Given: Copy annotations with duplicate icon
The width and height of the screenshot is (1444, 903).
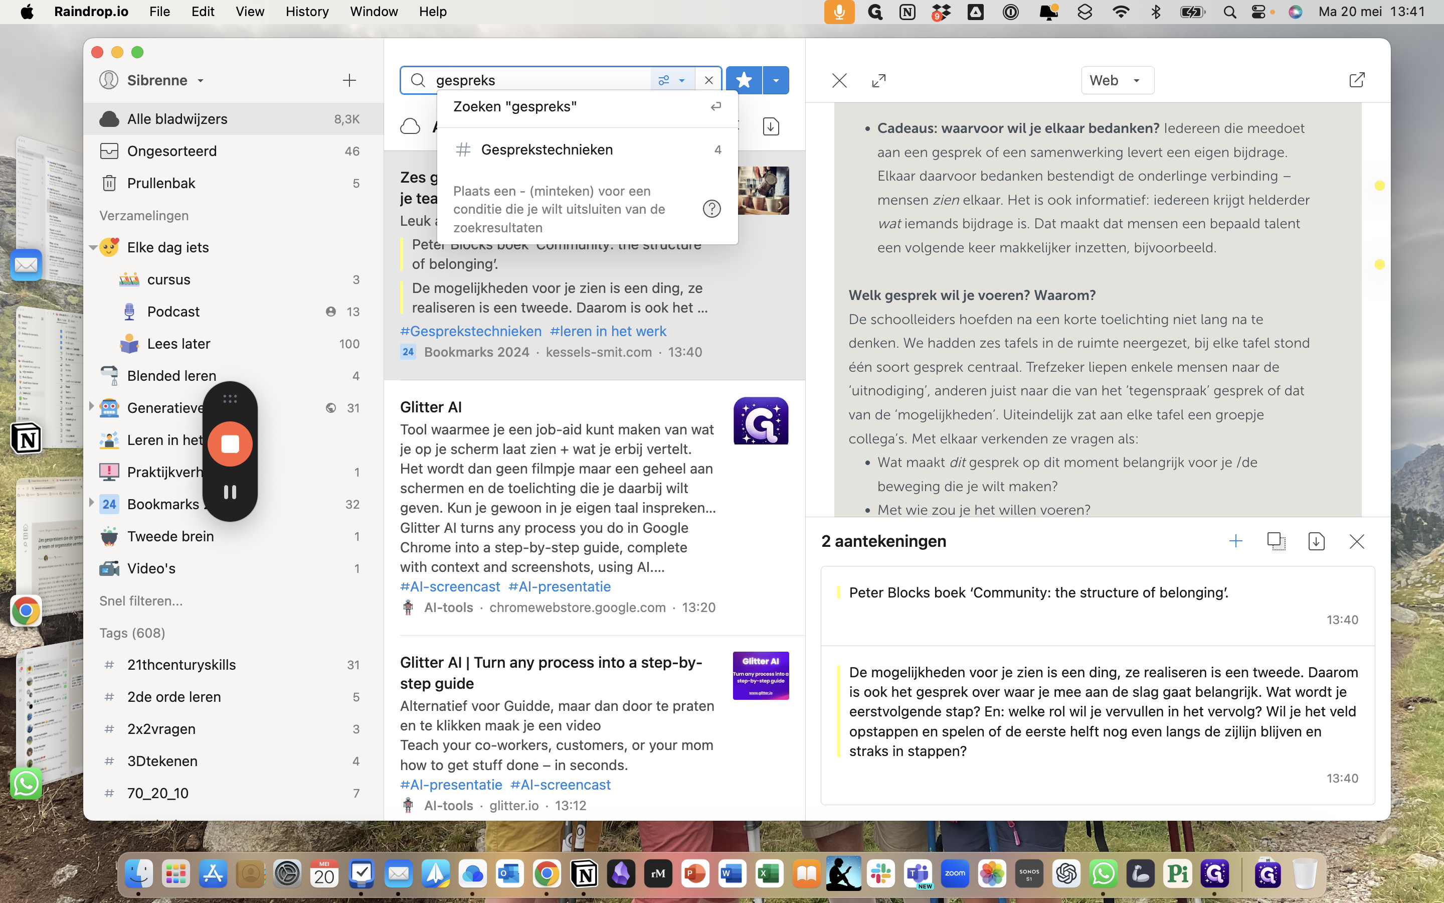Looking at the screenshot, I should point(1276,541).
